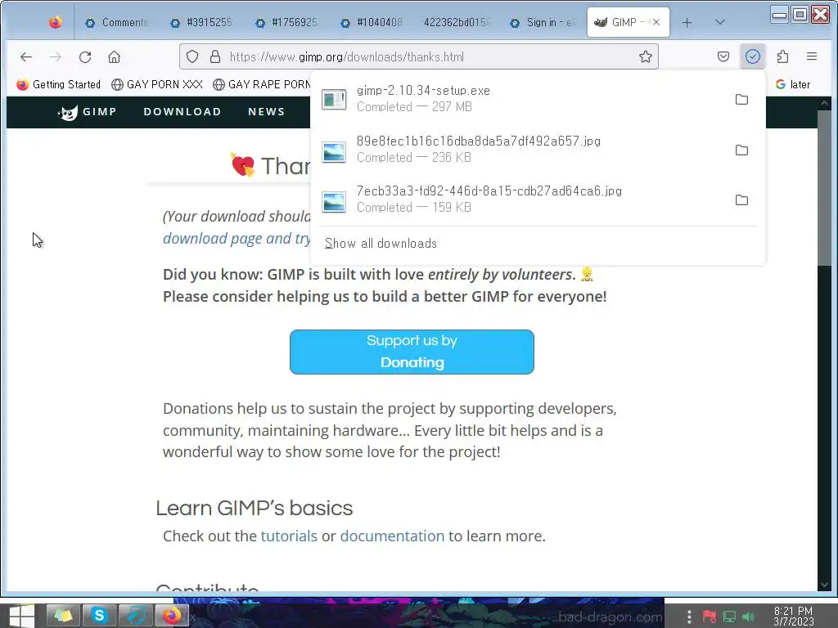Click the shield tracking protection icon
This screenshot has height=628, width=838.
pos(192,56)
